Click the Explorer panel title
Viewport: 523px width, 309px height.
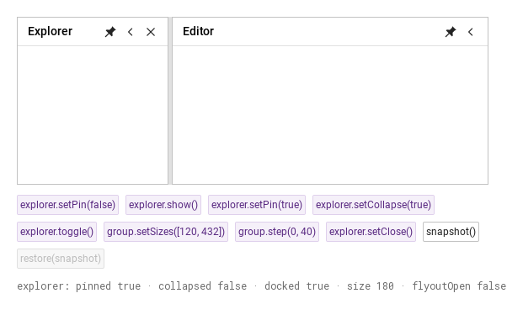click(x=50, y=31)
